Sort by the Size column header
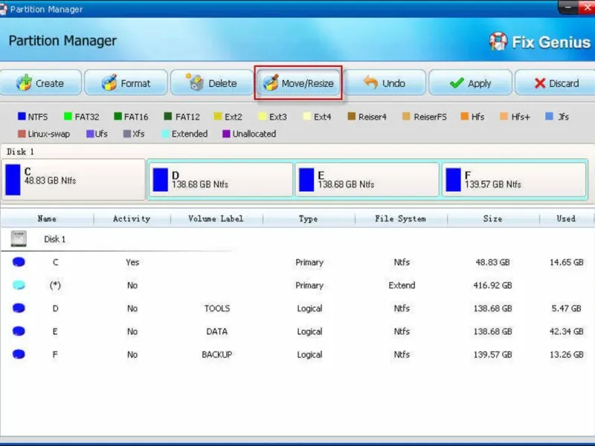Viewport: 595px width, 446px height. coord(493,219)
